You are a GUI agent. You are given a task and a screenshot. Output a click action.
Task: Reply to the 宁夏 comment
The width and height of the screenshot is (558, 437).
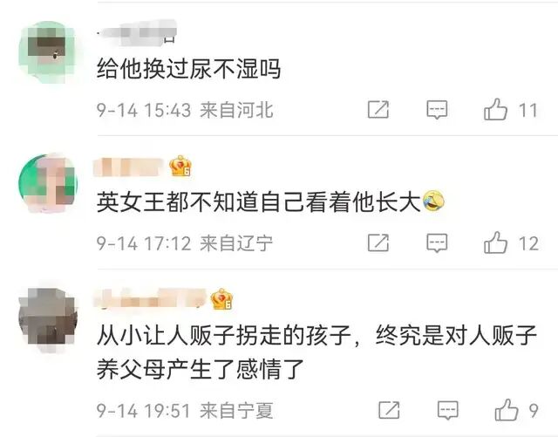447,410
